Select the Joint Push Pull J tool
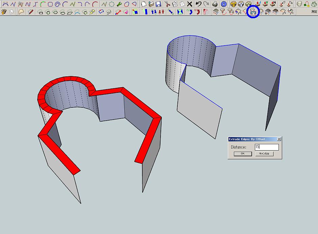The height and width of the screenshot is (234, 318). point(258,4)
